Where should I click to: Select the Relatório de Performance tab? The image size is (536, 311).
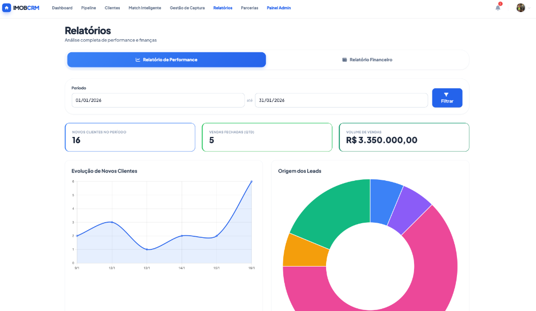coord(166,60)
